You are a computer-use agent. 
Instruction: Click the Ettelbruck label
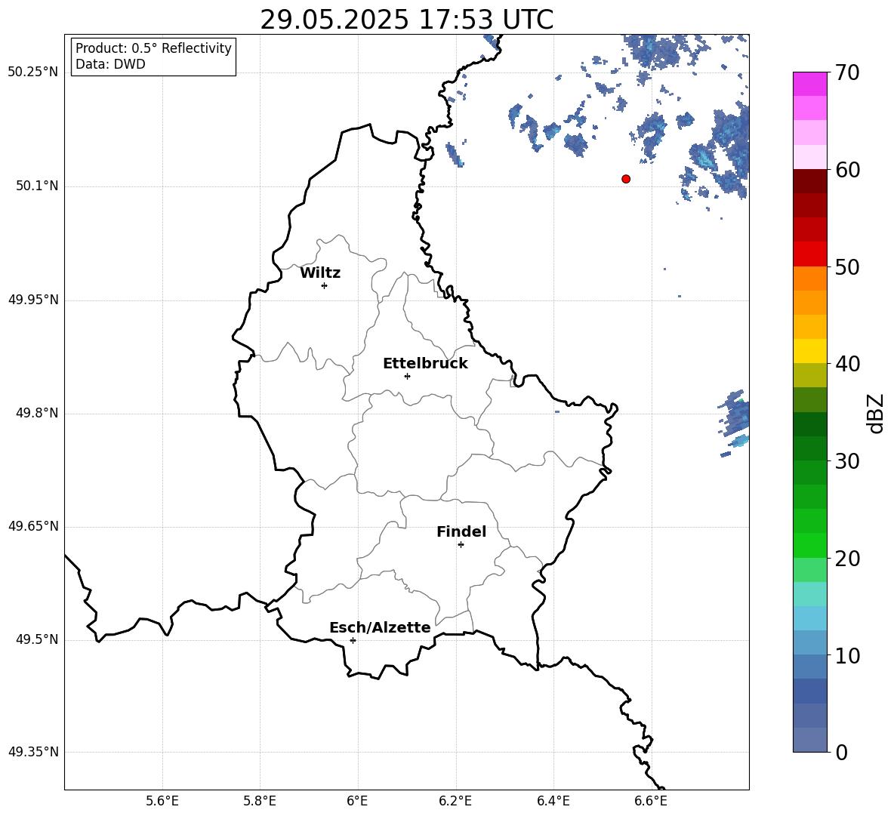pyautogui.click(x=425, y=364)
